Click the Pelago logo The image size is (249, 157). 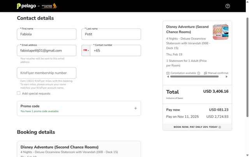(x=26, y=6)
